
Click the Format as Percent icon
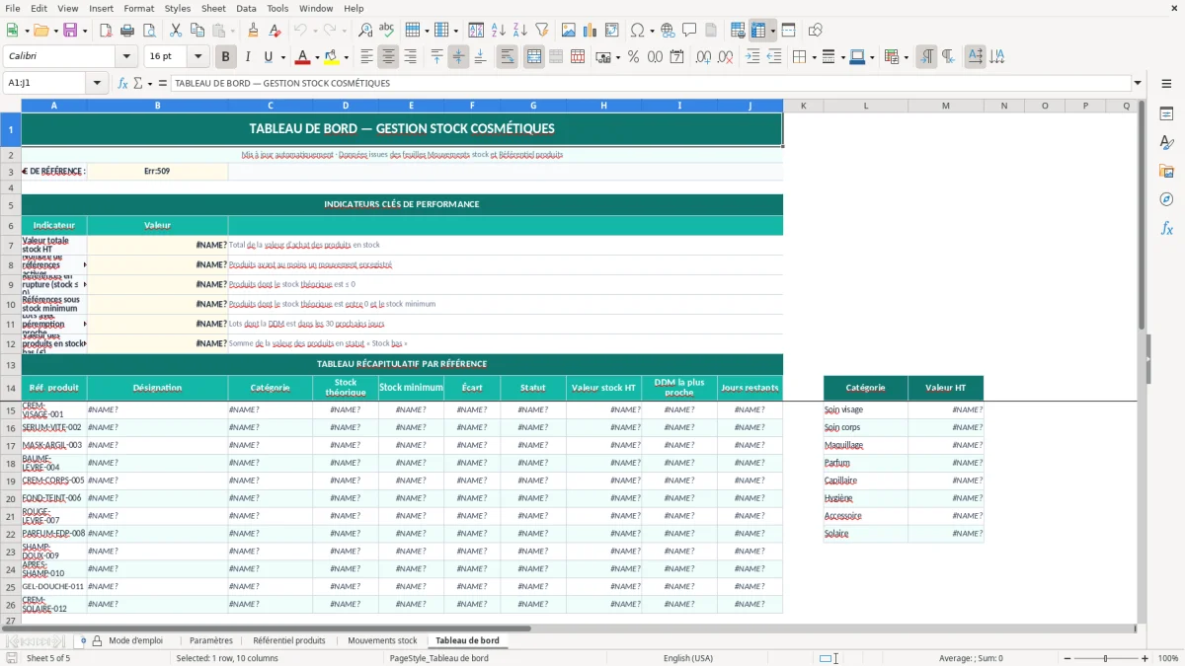[633, 57]
